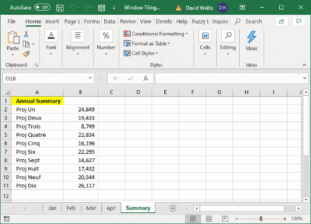Image resolution: width=311 pixels, height=224 pixels.
Task: Click the Name Box showing O16
Action: point(45,78)
